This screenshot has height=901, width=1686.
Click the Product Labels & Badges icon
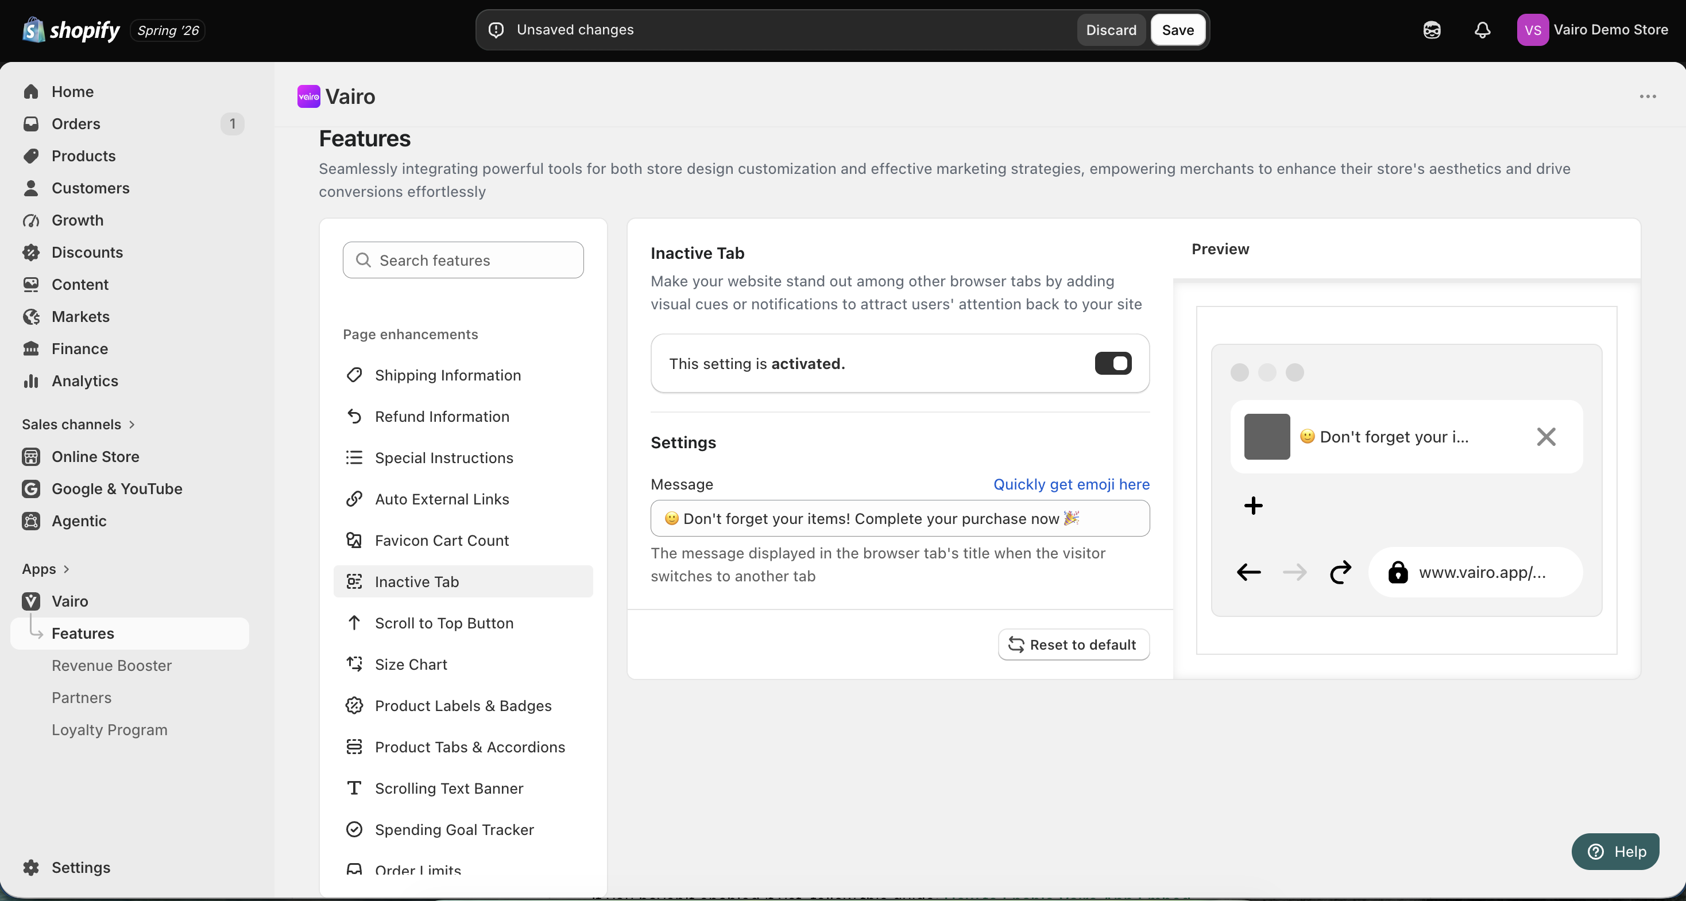[x=354, y=705]
